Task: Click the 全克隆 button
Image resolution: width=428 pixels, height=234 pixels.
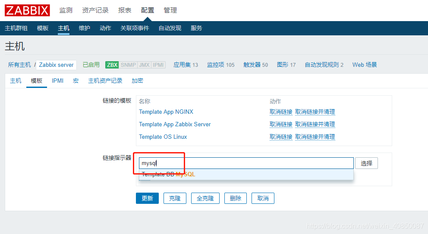Action: coord(205,198)
